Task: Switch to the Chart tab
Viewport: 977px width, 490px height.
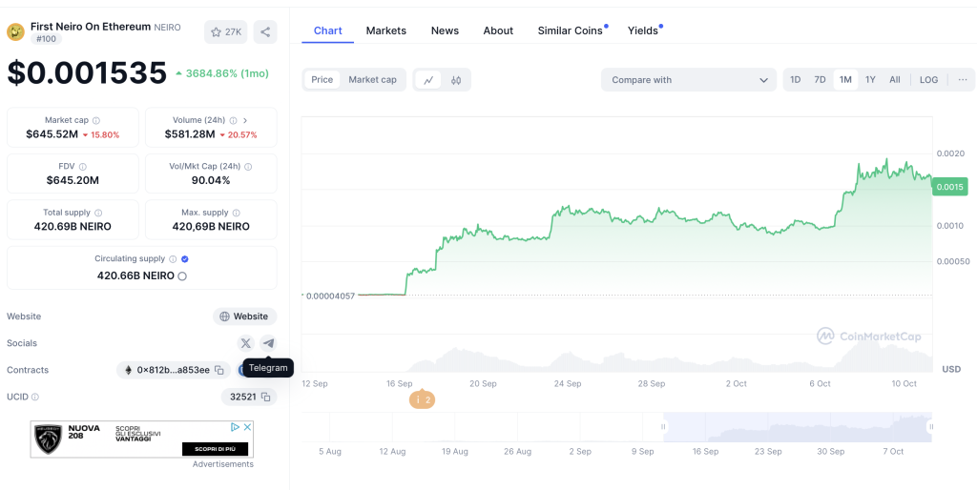Action: [x=328, y=31]
